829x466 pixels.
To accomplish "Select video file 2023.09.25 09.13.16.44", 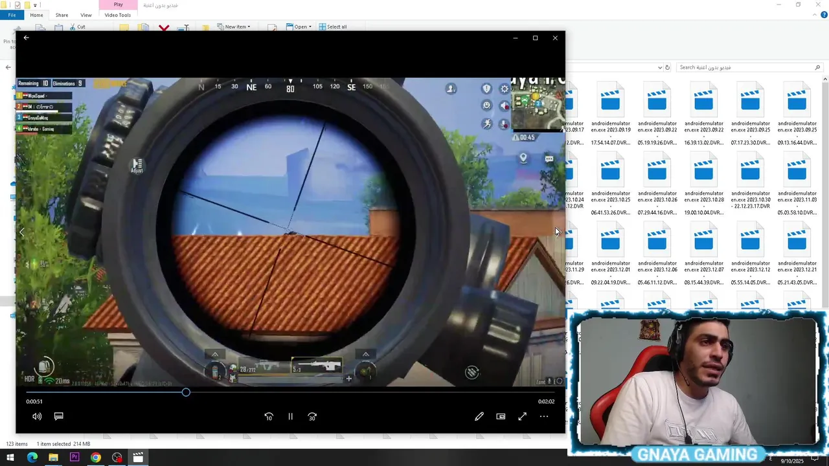I will pyautogui.click(x=797, y=113).
